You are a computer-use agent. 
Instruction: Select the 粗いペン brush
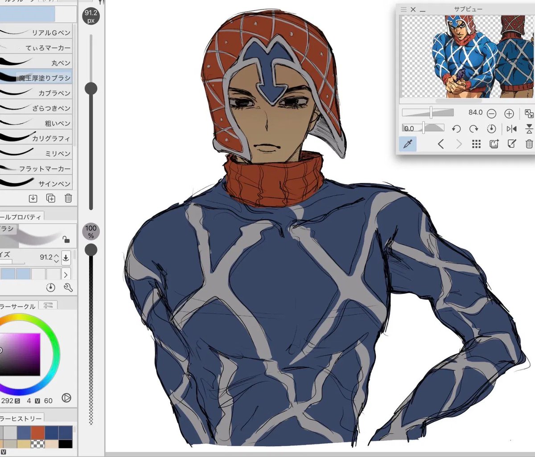[x=36, y=123]
